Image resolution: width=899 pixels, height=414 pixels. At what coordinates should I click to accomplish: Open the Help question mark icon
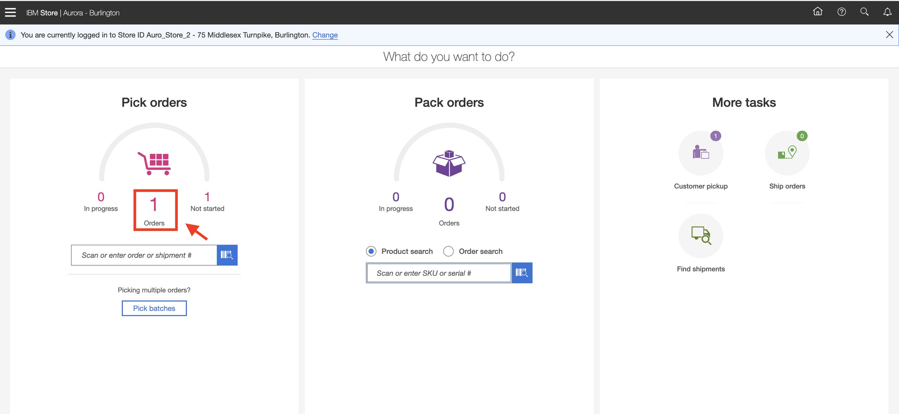[x=841, y=12]
